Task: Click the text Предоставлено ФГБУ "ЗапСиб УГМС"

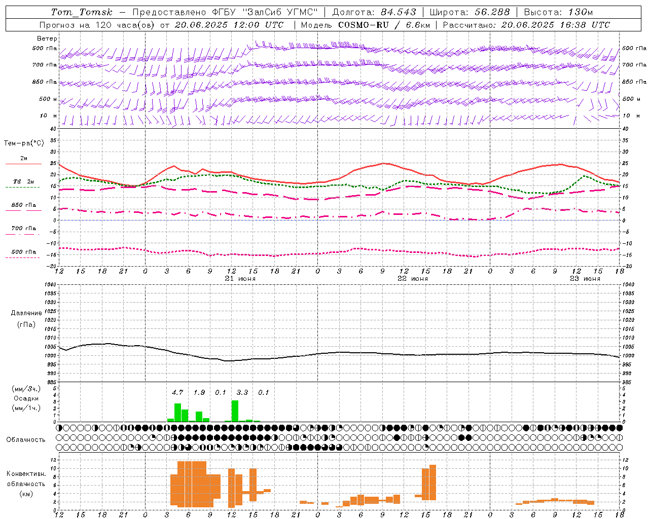Action: click(225, 12)
